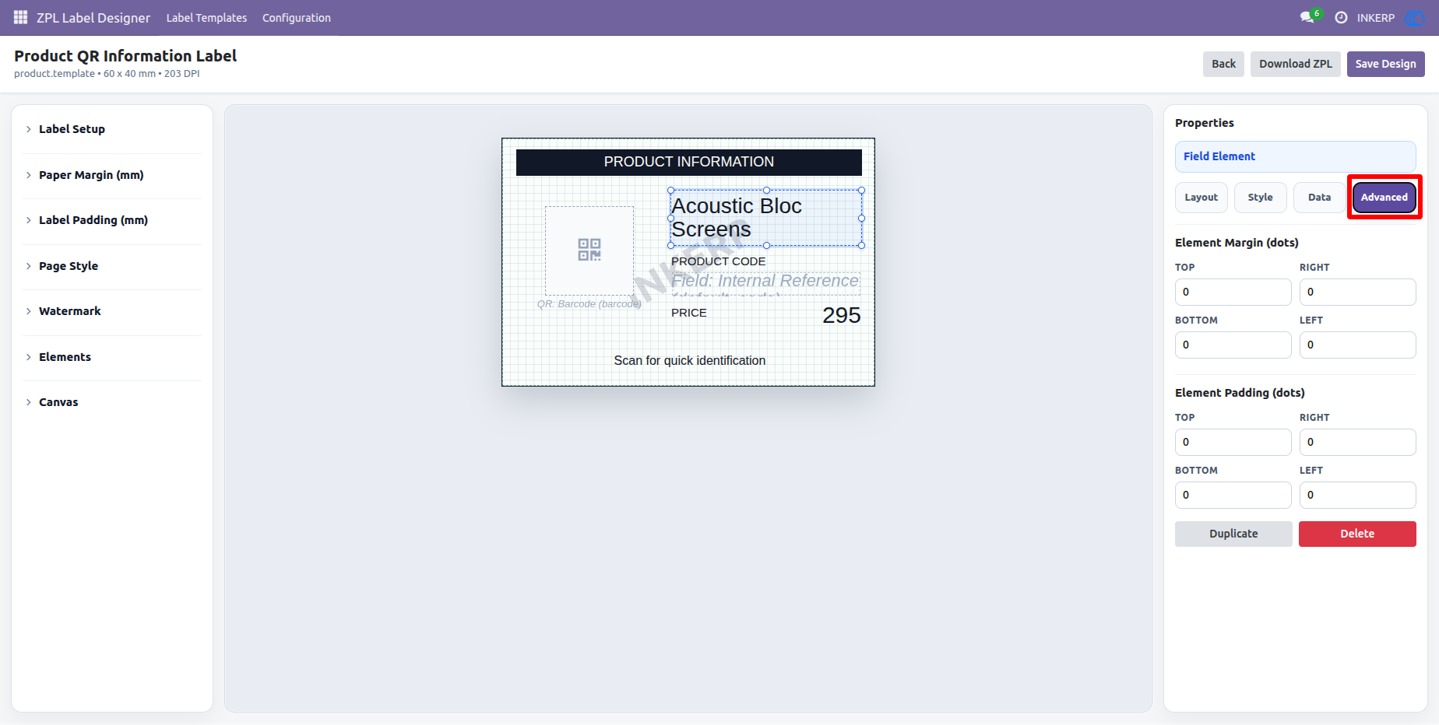Open the Label Templates menu

tap(206, 17)
